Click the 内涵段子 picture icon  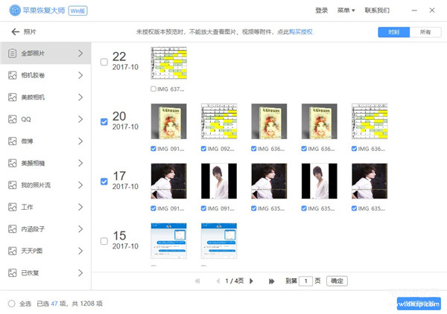(x=12, y=229)
